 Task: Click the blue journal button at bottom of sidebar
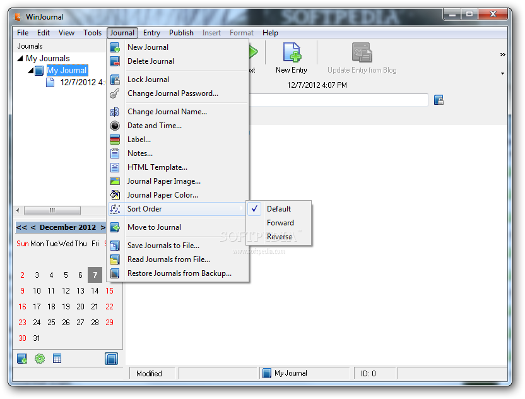tap(111, 359)
